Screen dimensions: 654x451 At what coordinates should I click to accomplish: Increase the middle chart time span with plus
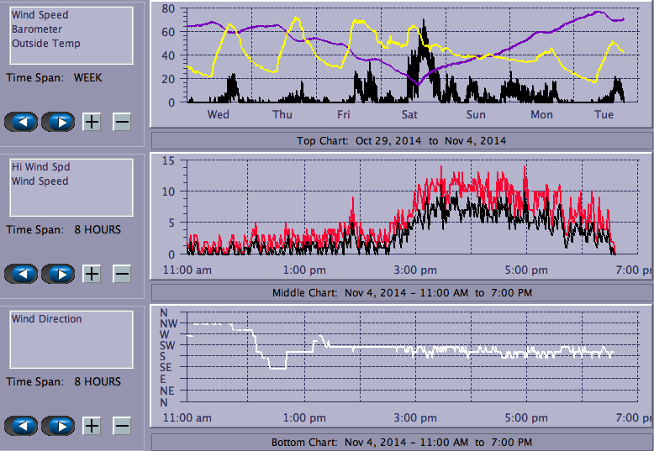[x=92, y=274]
